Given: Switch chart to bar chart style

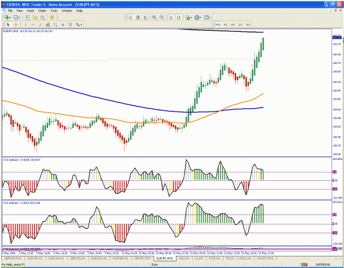Looking at the screenshot, I should tap(130, 17).
